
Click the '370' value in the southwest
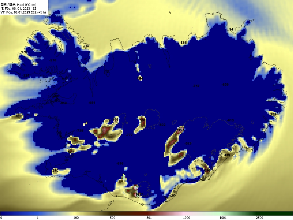point(55,170)
